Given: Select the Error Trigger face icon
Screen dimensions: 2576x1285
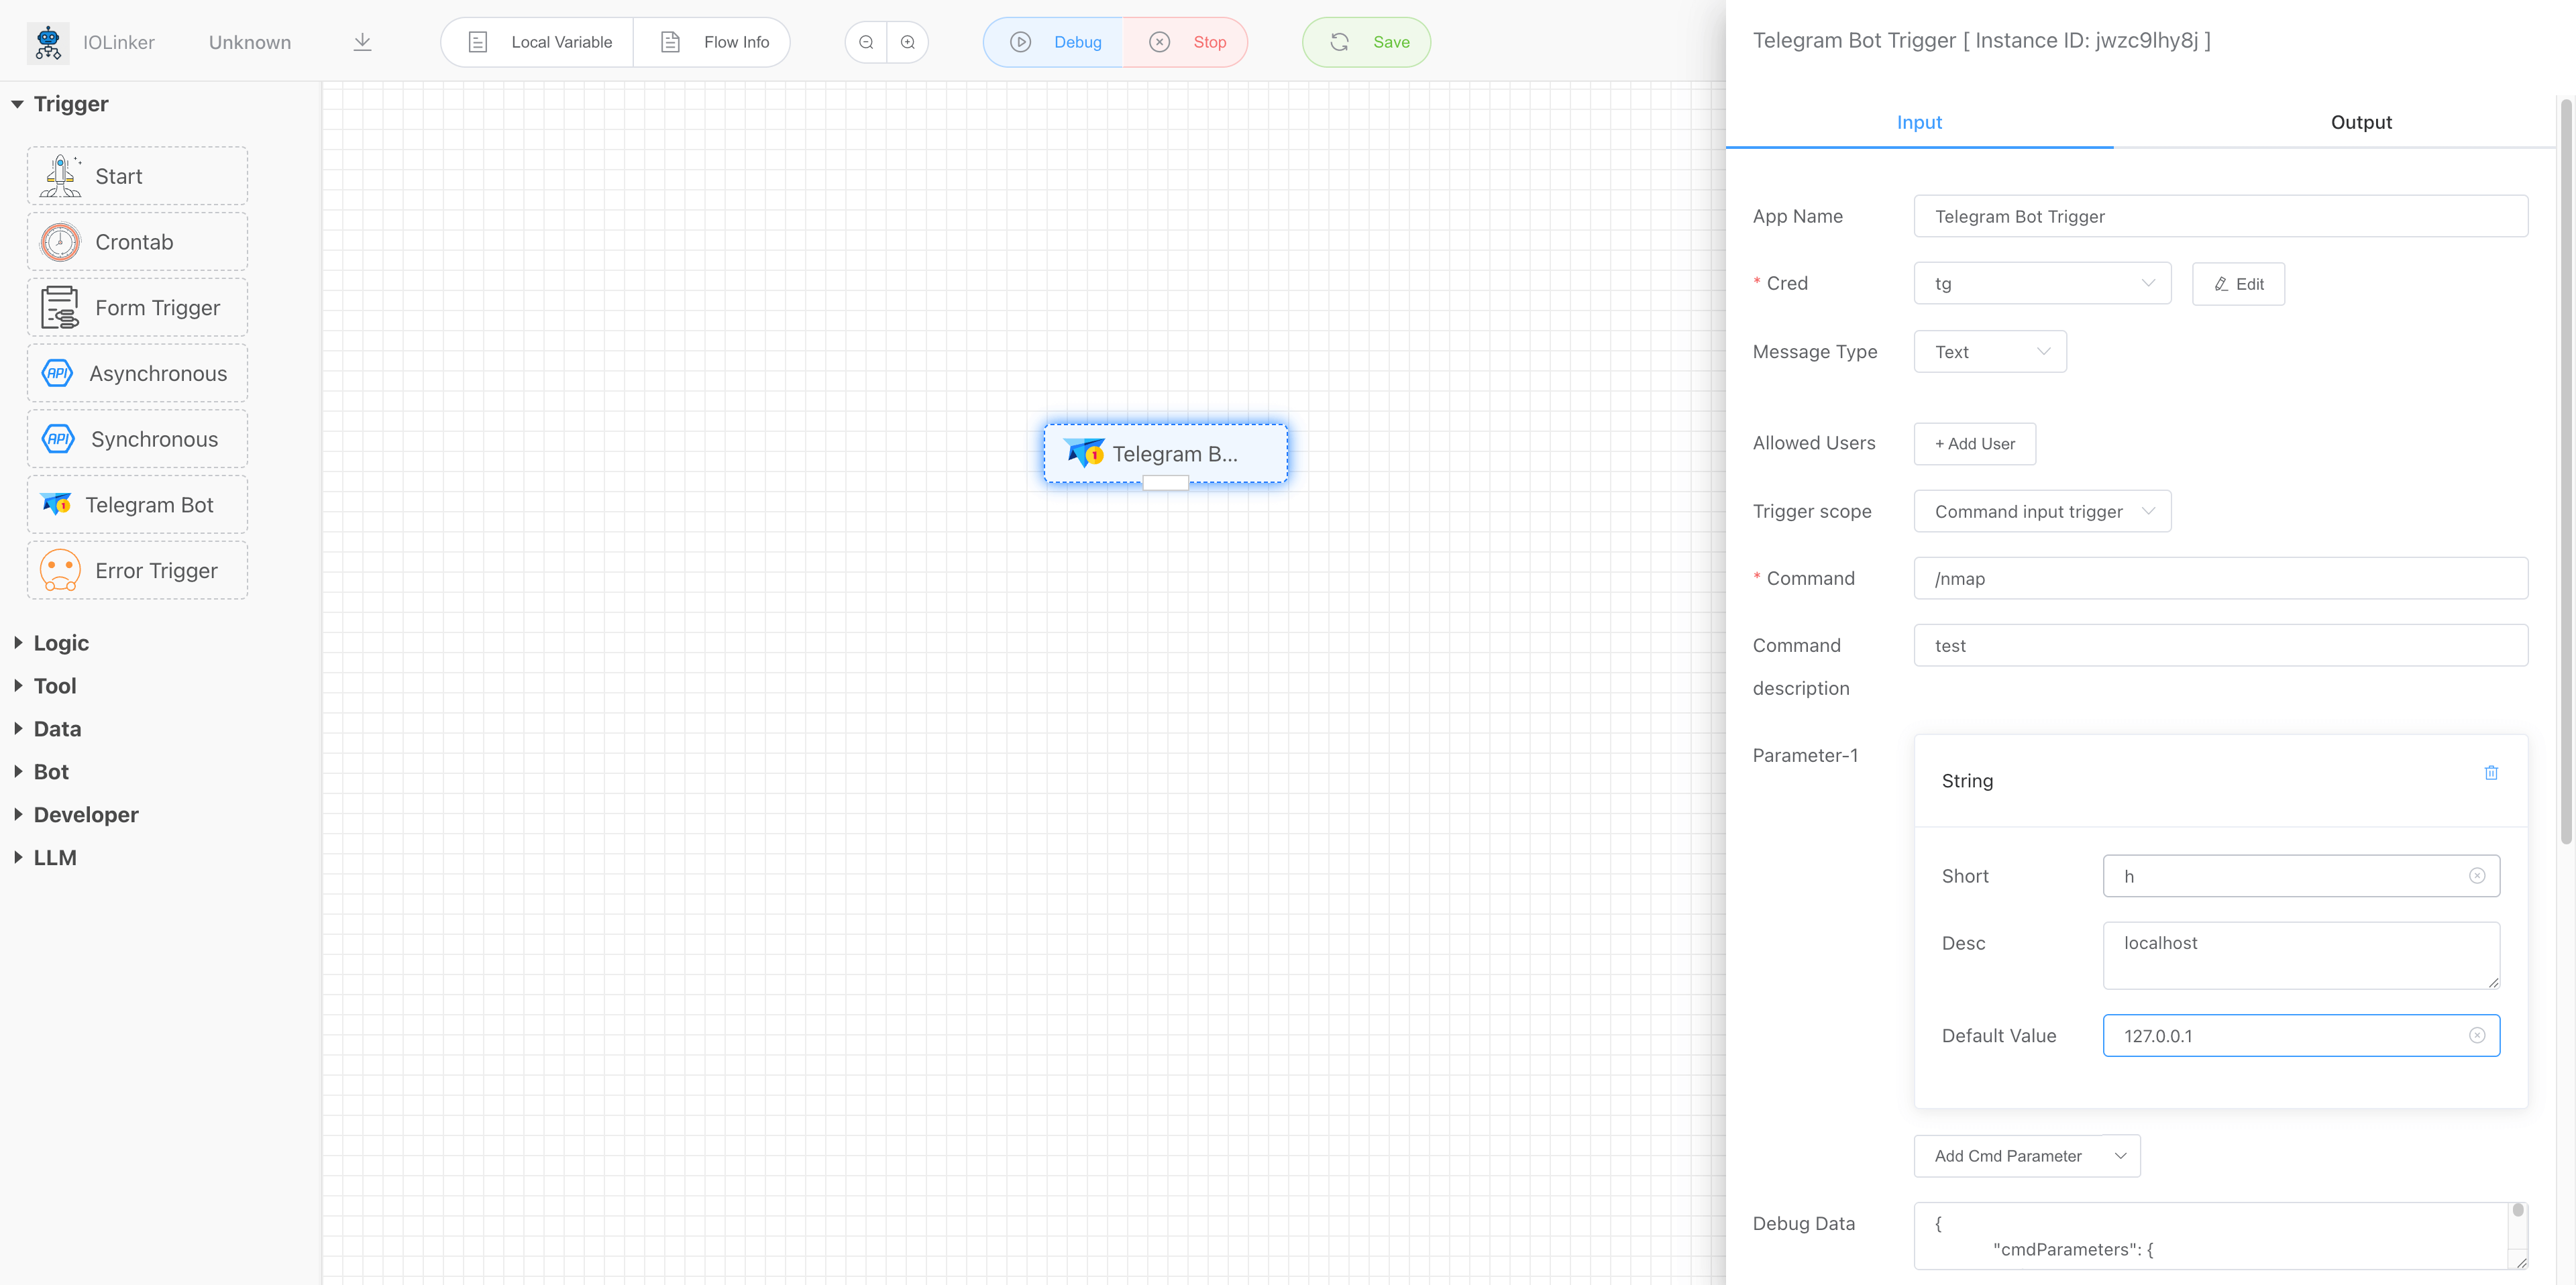Looking at the screenshot, I should point(58,570).
